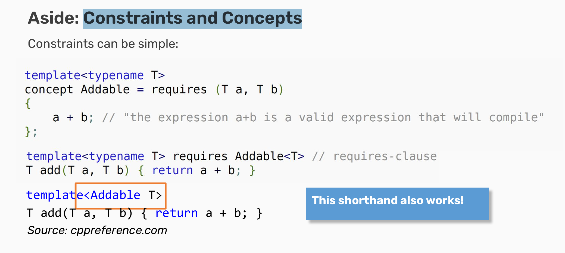Click the 'Source: cppreference.com' citation
The height and width of the screenshot is (253, 565).
tap(97, 230)
